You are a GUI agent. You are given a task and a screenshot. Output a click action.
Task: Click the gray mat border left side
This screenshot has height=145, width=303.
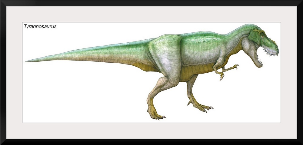point(14,73)
